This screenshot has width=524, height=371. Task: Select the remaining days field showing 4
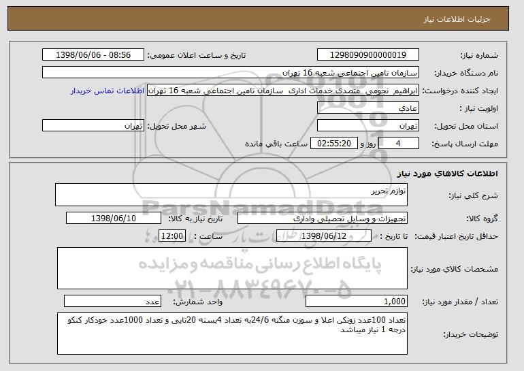pyautogui.click(x=398, y=144)
